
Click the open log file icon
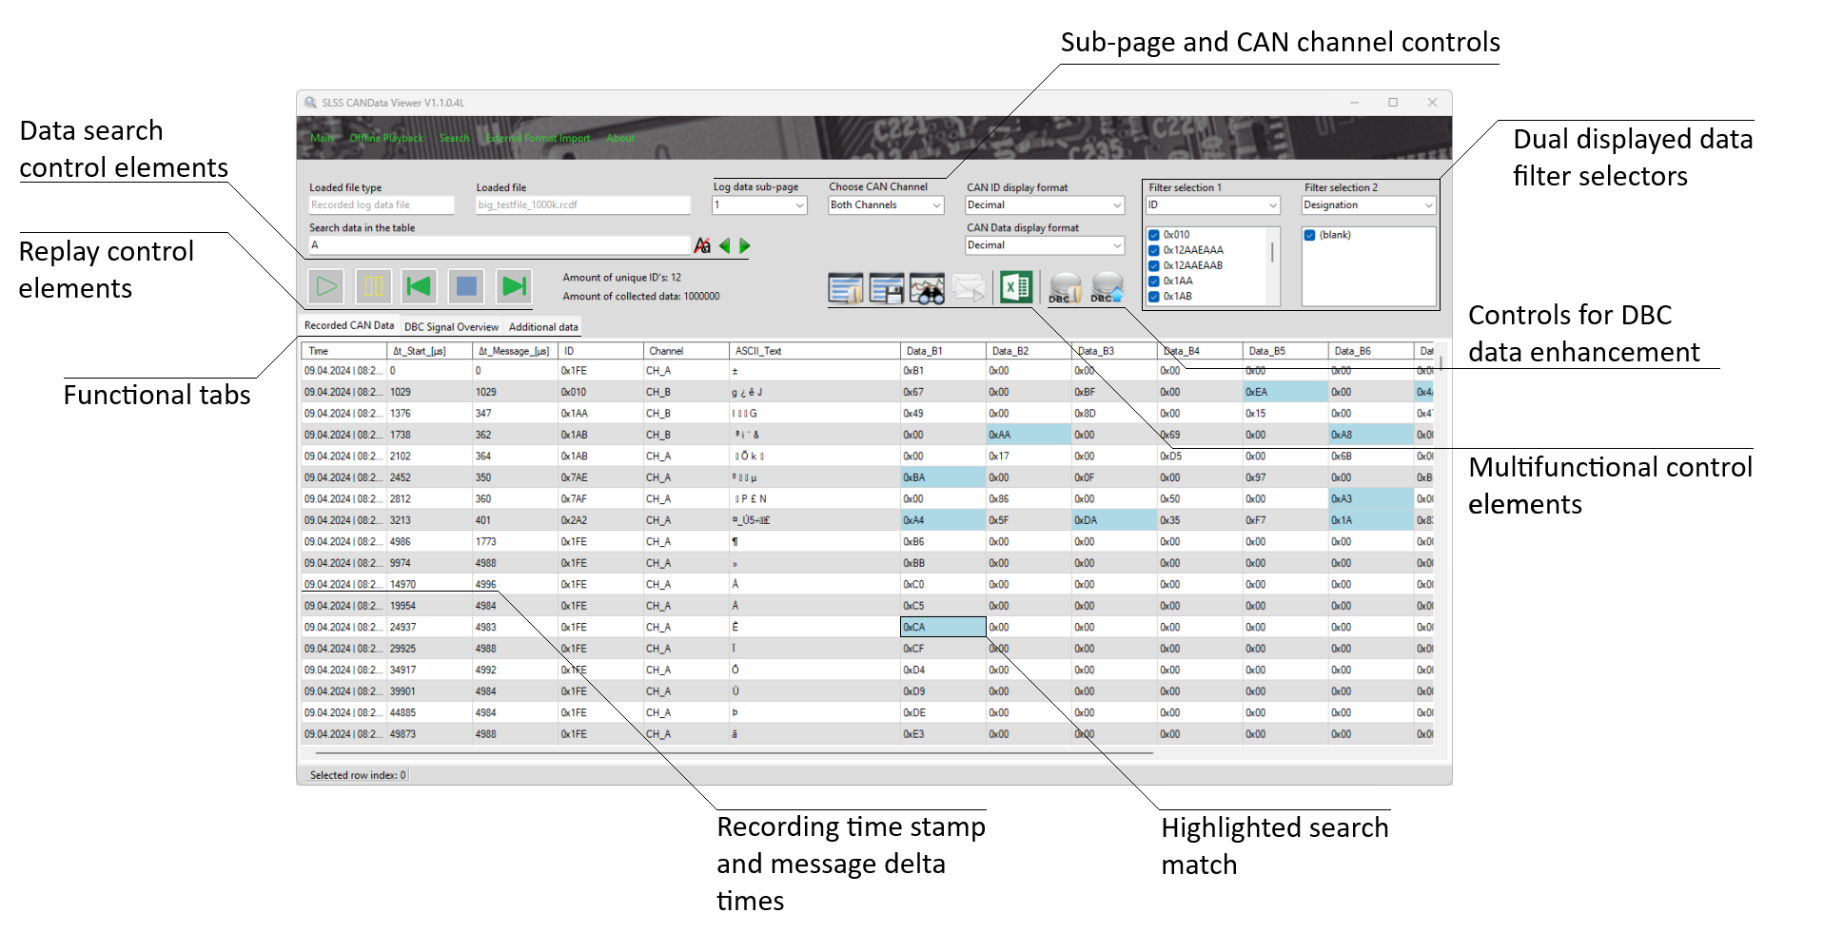846,287
